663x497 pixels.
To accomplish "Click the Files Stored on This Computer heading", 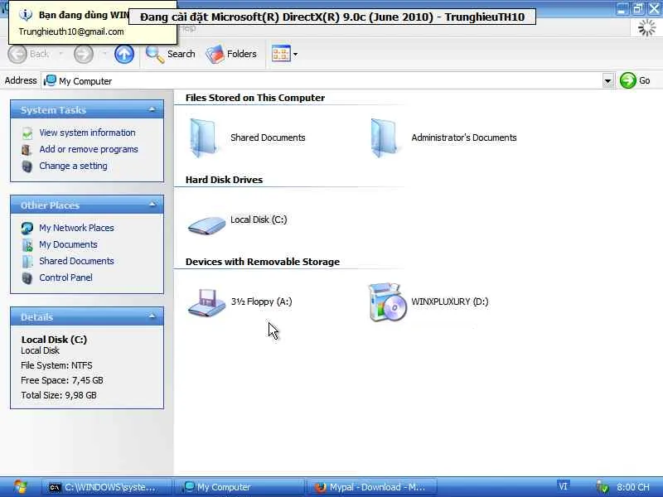I will click(255, 98).
